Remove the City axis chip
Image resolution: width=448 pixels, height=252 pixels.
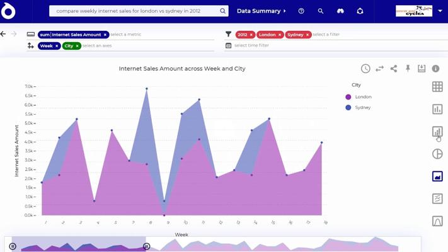[77, 46]
